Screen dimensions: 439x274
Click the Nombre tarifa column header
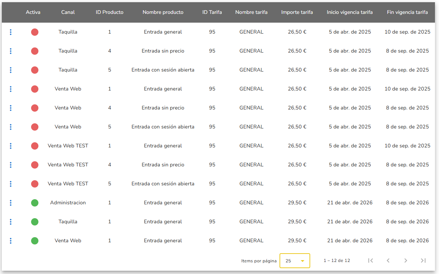tap(251, 12)
